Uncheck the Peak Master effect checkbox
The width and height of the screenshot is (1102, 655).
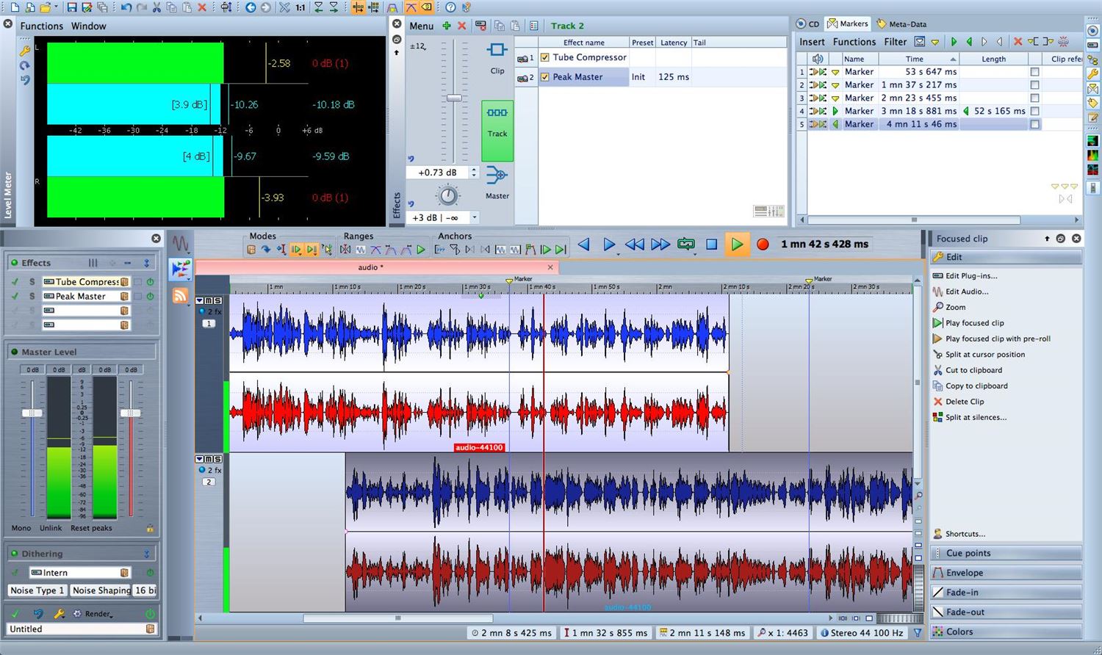pos(545,77)
